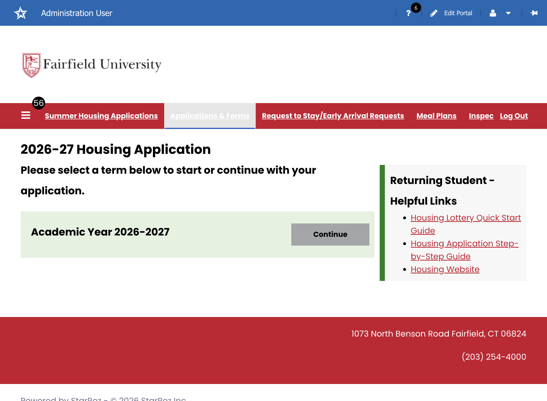547x401 pixels.
Task: Open Housing Lottery Quick Start Guide link
Action: point(466,224)
